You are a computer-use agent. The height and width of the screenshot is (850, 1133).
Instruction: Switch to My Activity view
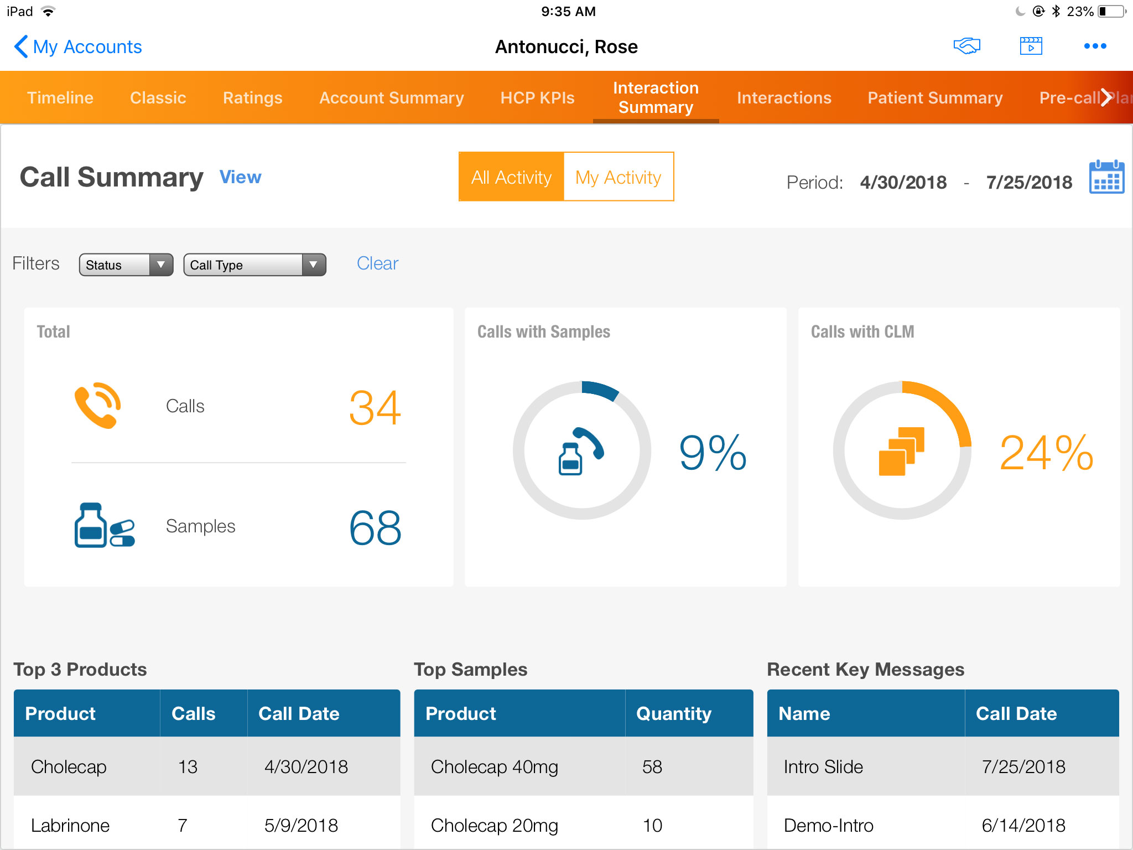click(x=618, y=177)
